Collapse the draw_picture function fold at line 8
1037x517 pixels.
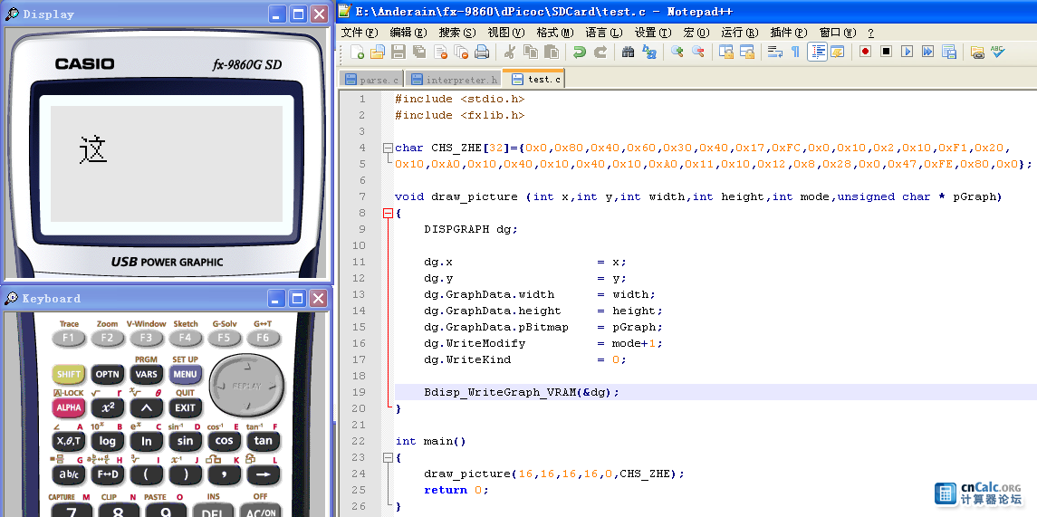click(388, 213)
